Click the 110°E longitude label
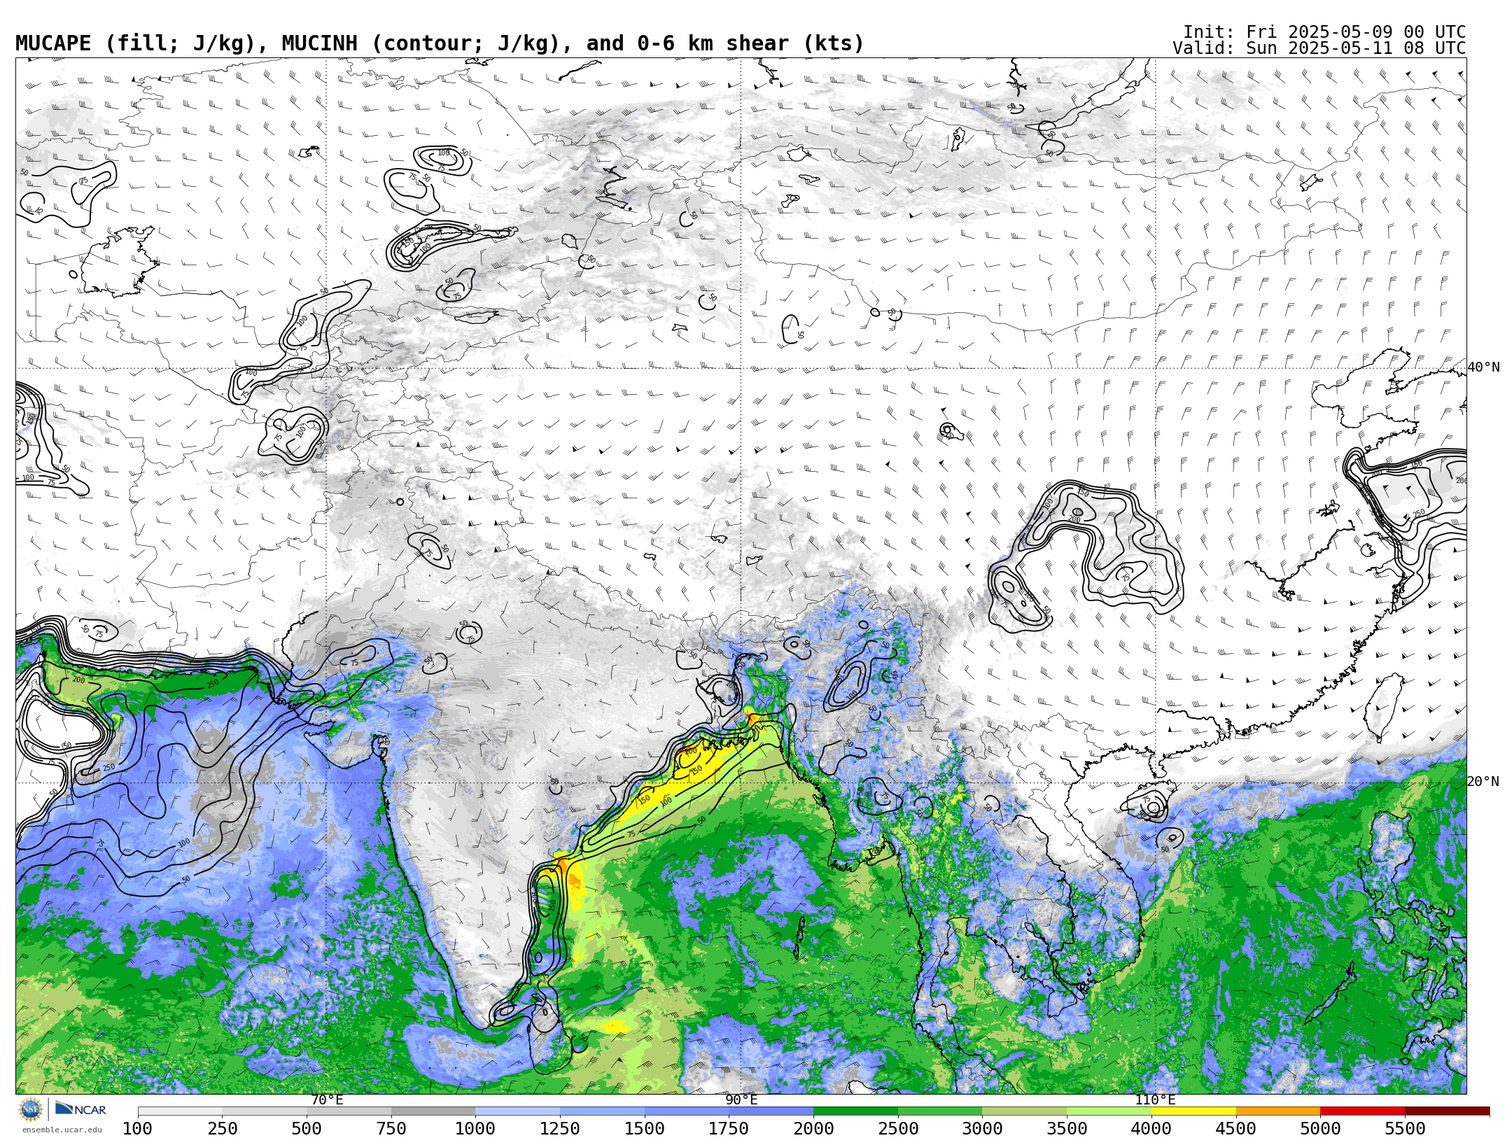This screenshot has height=1138, width=1512. click(1155, 1100)
